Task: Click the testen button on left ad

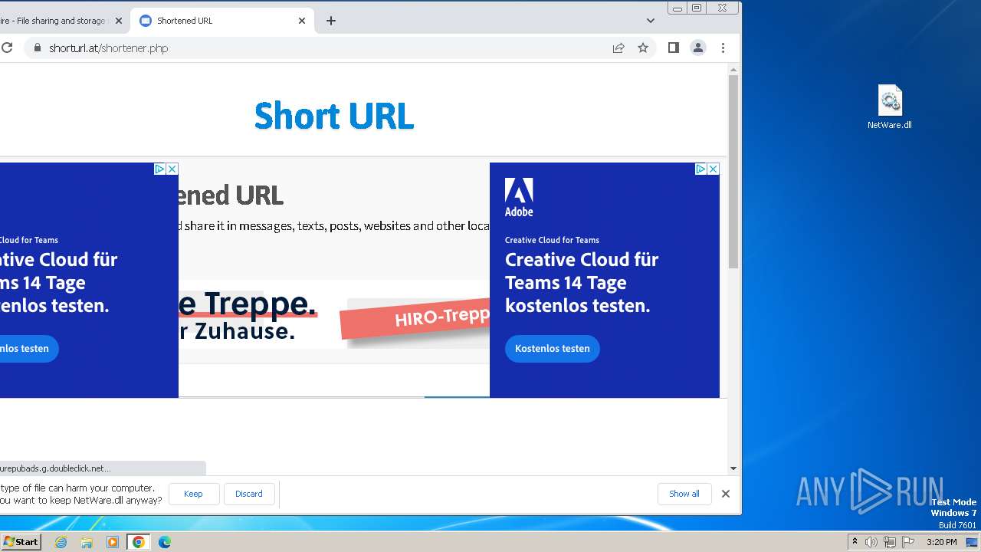Action: click(x=29, y=349)
